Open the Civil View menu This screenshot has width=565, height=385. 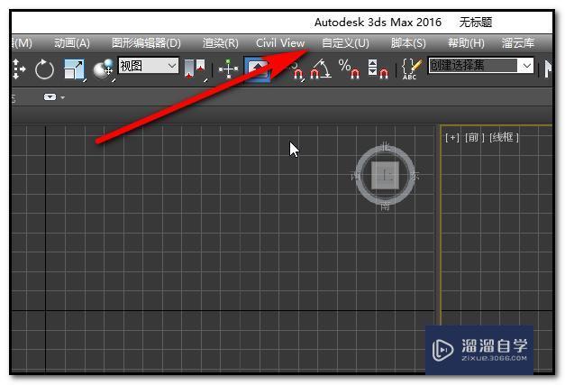coord(280,43)
